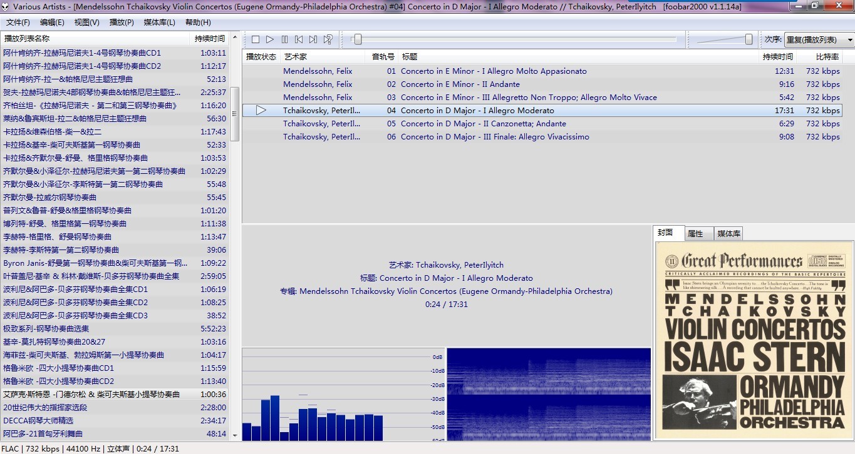Open the 帮助(H) menu
The height and width of the screenshot is (454, 855).
[198, 23]
